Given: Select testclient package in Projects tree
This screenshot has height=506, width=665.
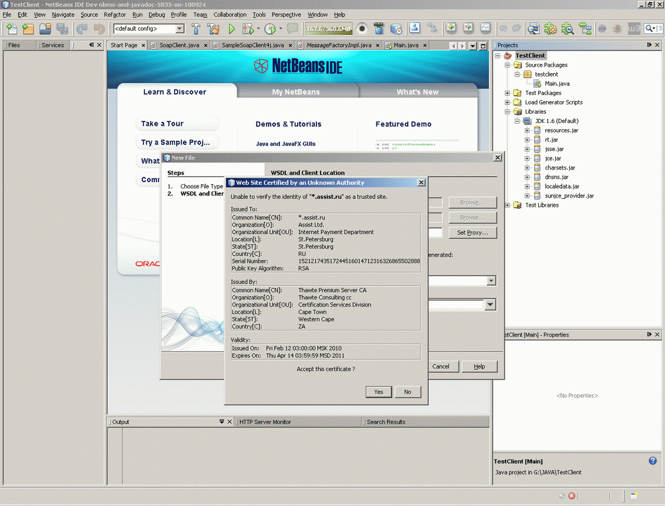Looking at the screenshot, I should pyautogui.click(x=546, y=74).
